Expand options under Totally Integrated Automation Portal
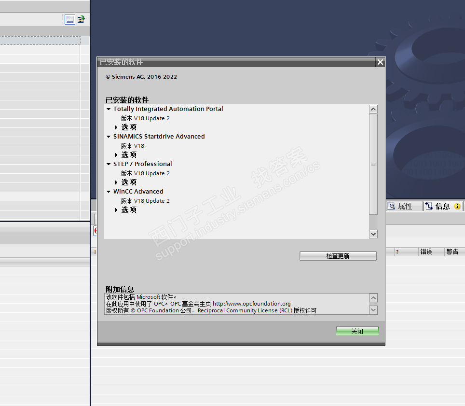This screenshot has width=465, height=406. click(116, 127)
